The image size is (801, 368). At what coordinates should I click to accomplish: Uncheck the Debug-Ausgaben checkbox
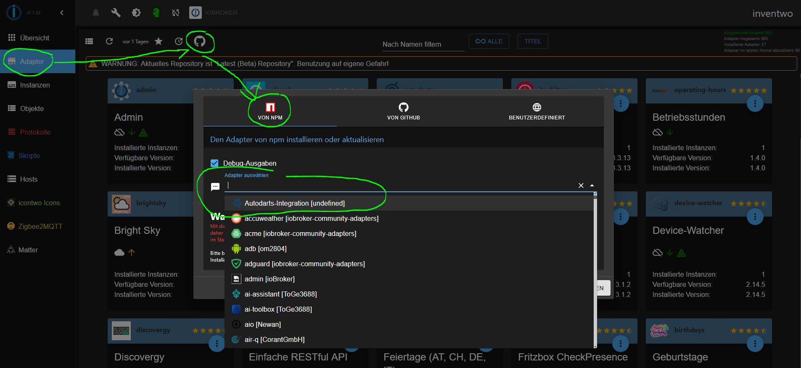pyautogui.click(x=214, y=163)
